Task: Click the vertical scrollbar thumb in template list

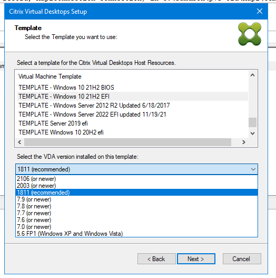Action: tap(253, 122)
